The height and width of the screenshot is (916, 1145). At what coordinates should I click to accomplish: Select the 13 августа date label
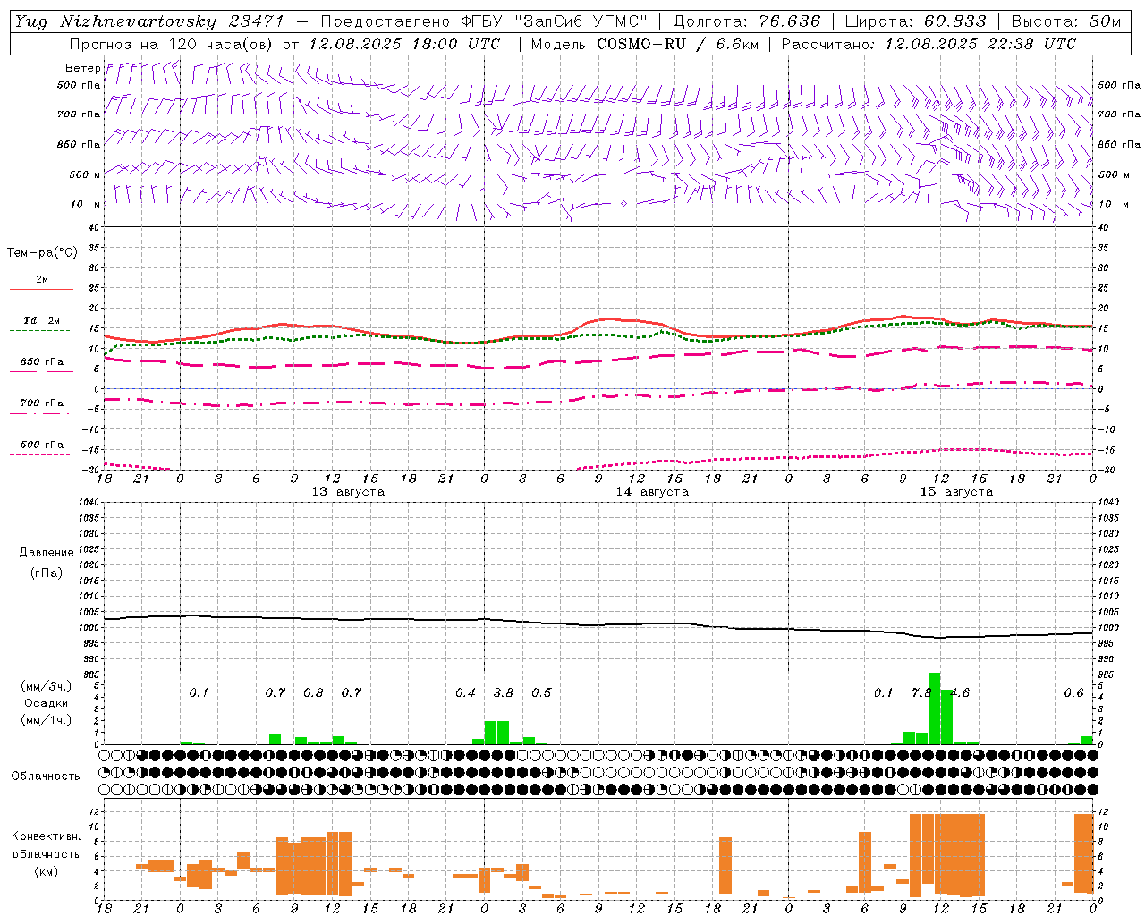coord(348,492)
